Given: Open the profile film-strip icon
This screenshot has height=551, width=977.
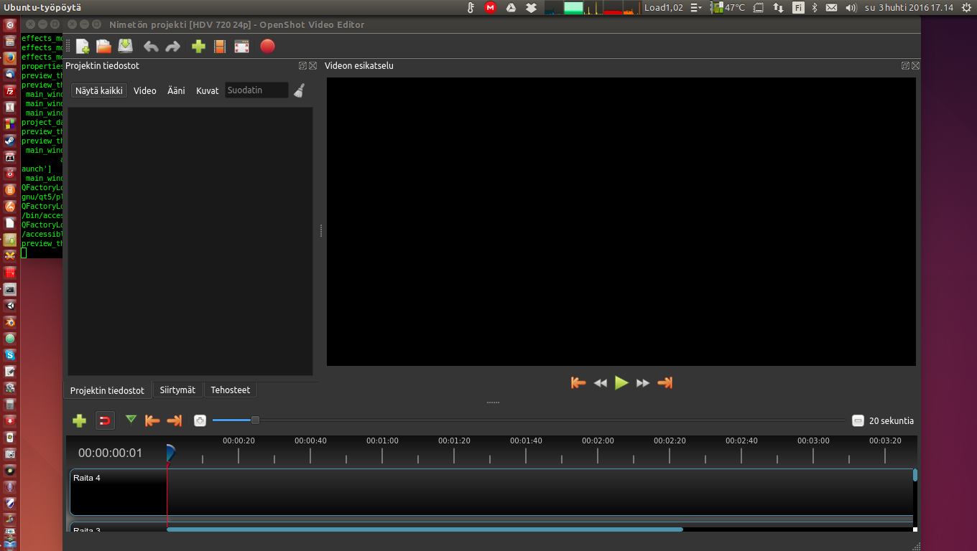Looking at the screenshot, I should [x=220, y=47].
